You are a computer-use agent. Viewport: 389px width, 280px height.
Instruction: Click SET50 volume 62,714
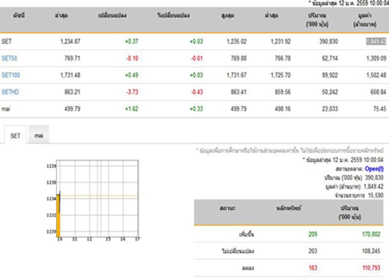pyautogui.click(x=330, y=58)
